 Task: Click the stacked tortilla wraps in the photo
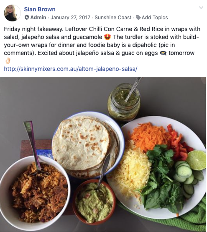click(85, 146)
